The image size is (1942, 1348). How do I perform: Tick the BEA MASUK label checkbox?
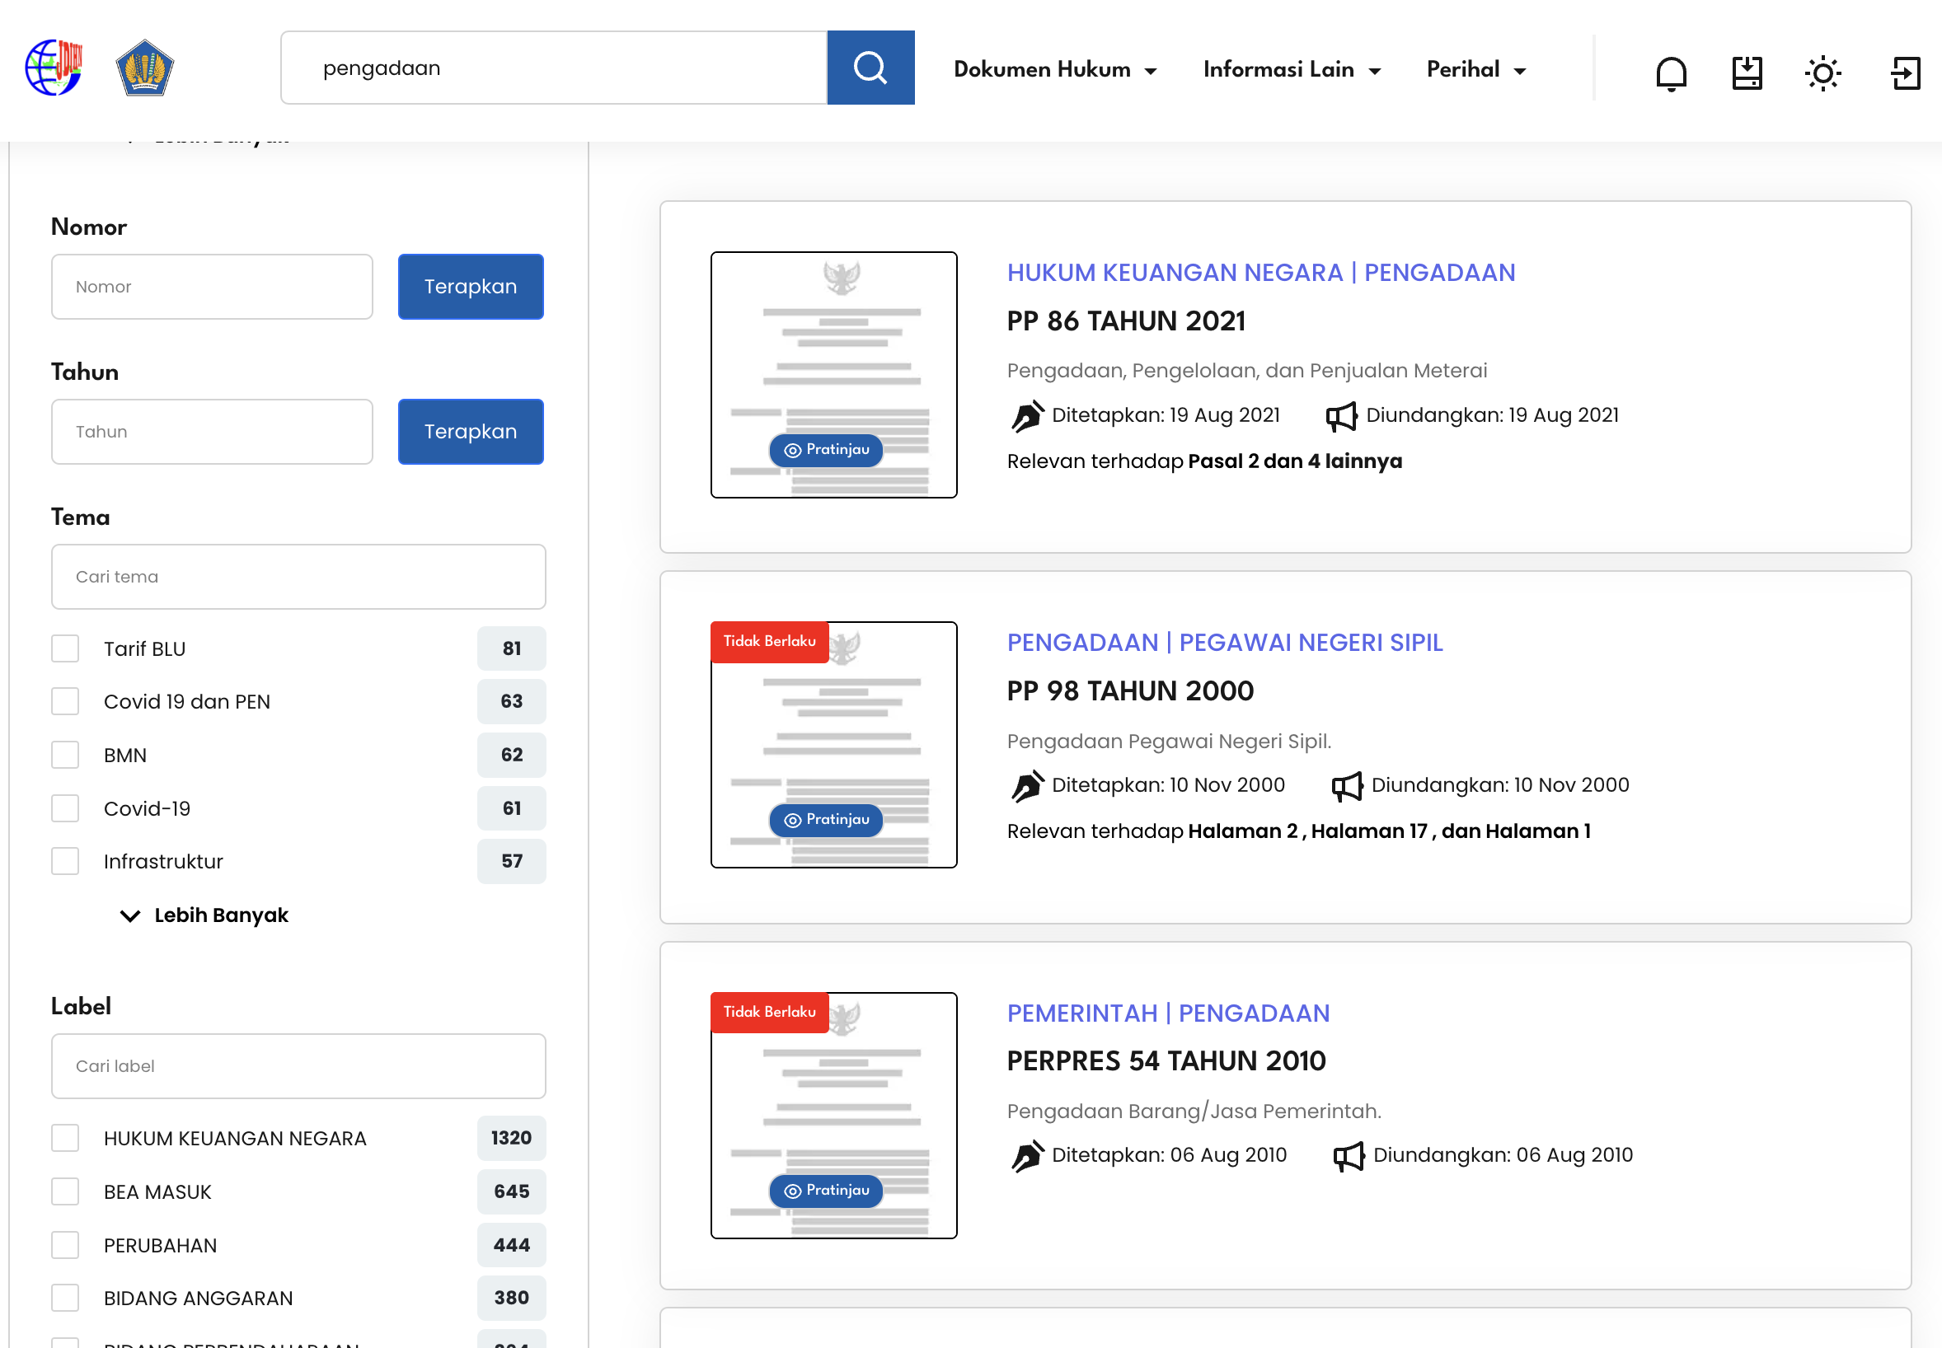(x=65, y=1191)
